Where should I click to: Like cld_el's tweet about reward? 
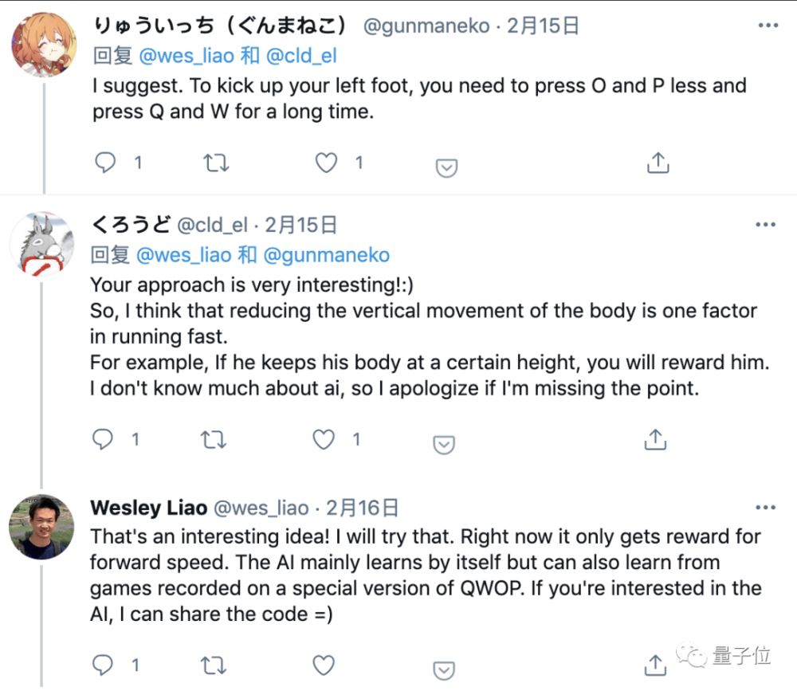[x=324, y=439]
